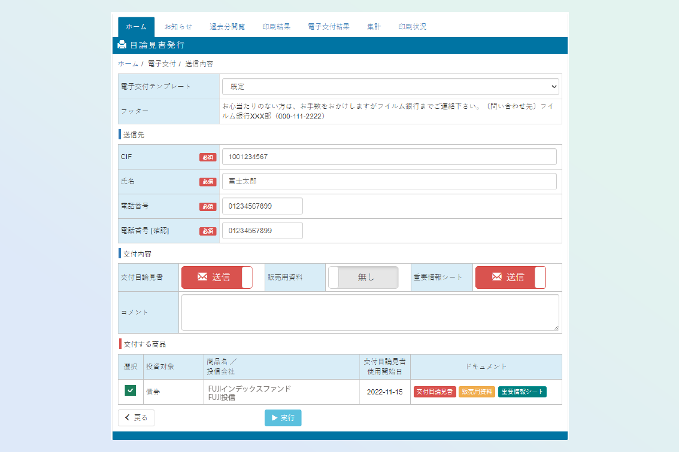The width and height of the screenshot is (679, 452).
Task: Select the 集計 tab
Action: pos(374,27)
